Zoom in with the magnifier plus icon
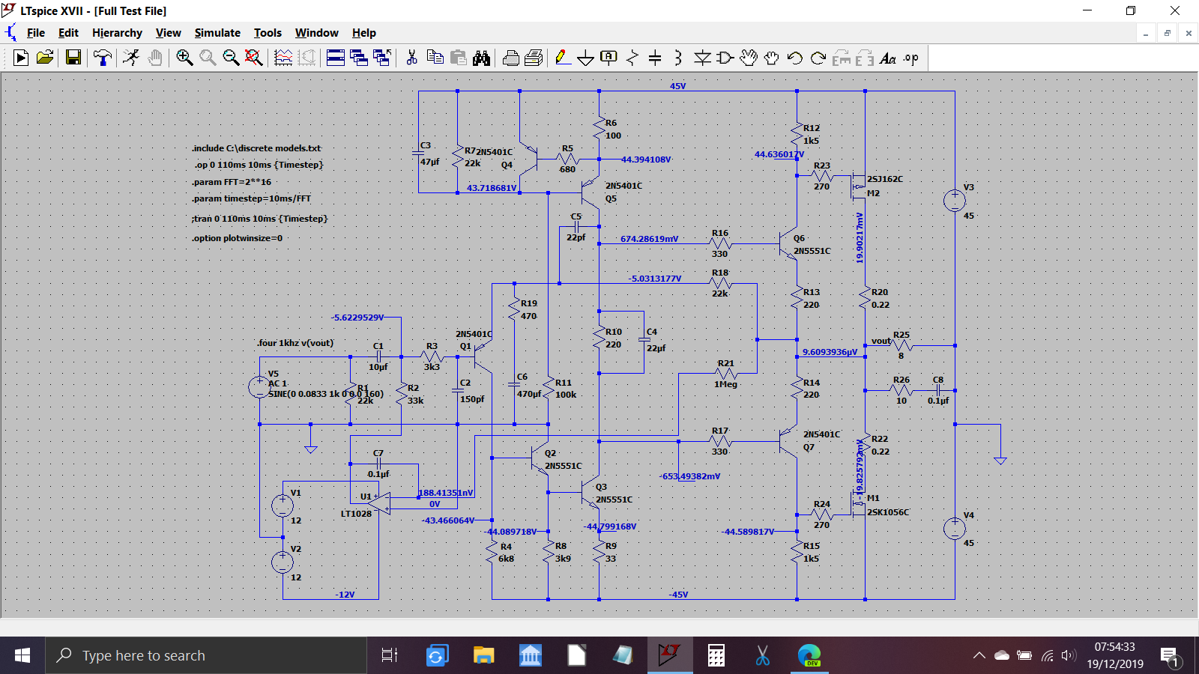The image size is (1199, 674). tap(184, 58)
